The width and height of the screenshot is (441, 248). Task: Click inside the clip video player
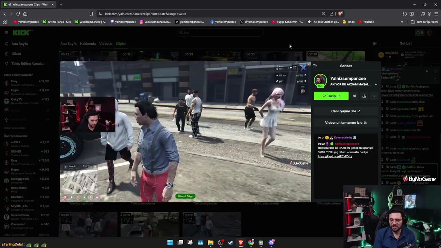[185, 132]
